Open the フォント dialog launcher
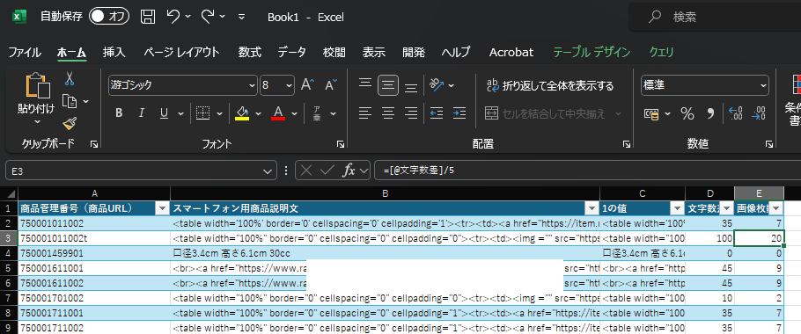Viewport: 801px width, 334px height. point(341,145)
